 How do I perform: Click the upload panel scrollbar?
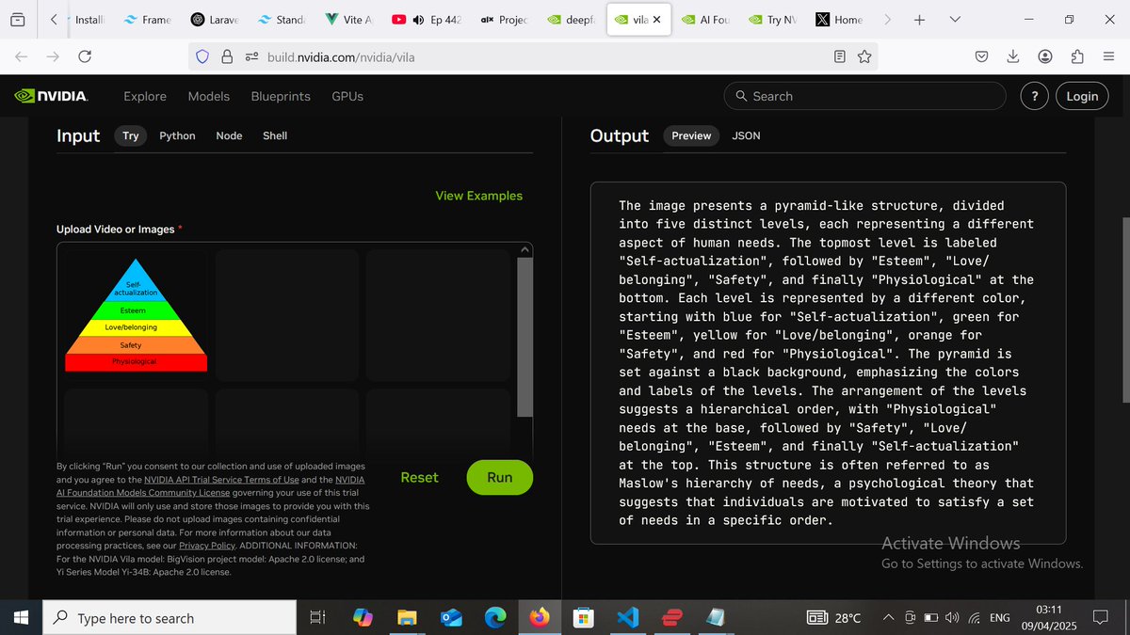(525, 336)
